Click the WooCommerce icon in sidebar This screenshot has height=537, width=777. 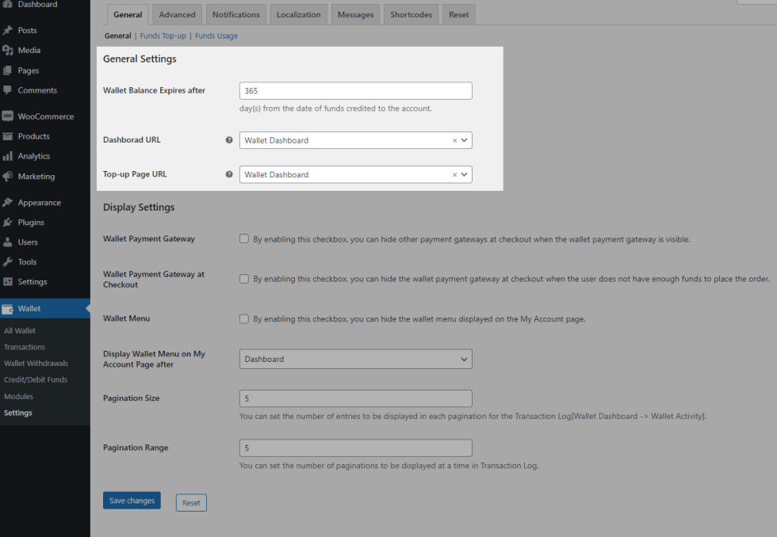tap(8, 116)
